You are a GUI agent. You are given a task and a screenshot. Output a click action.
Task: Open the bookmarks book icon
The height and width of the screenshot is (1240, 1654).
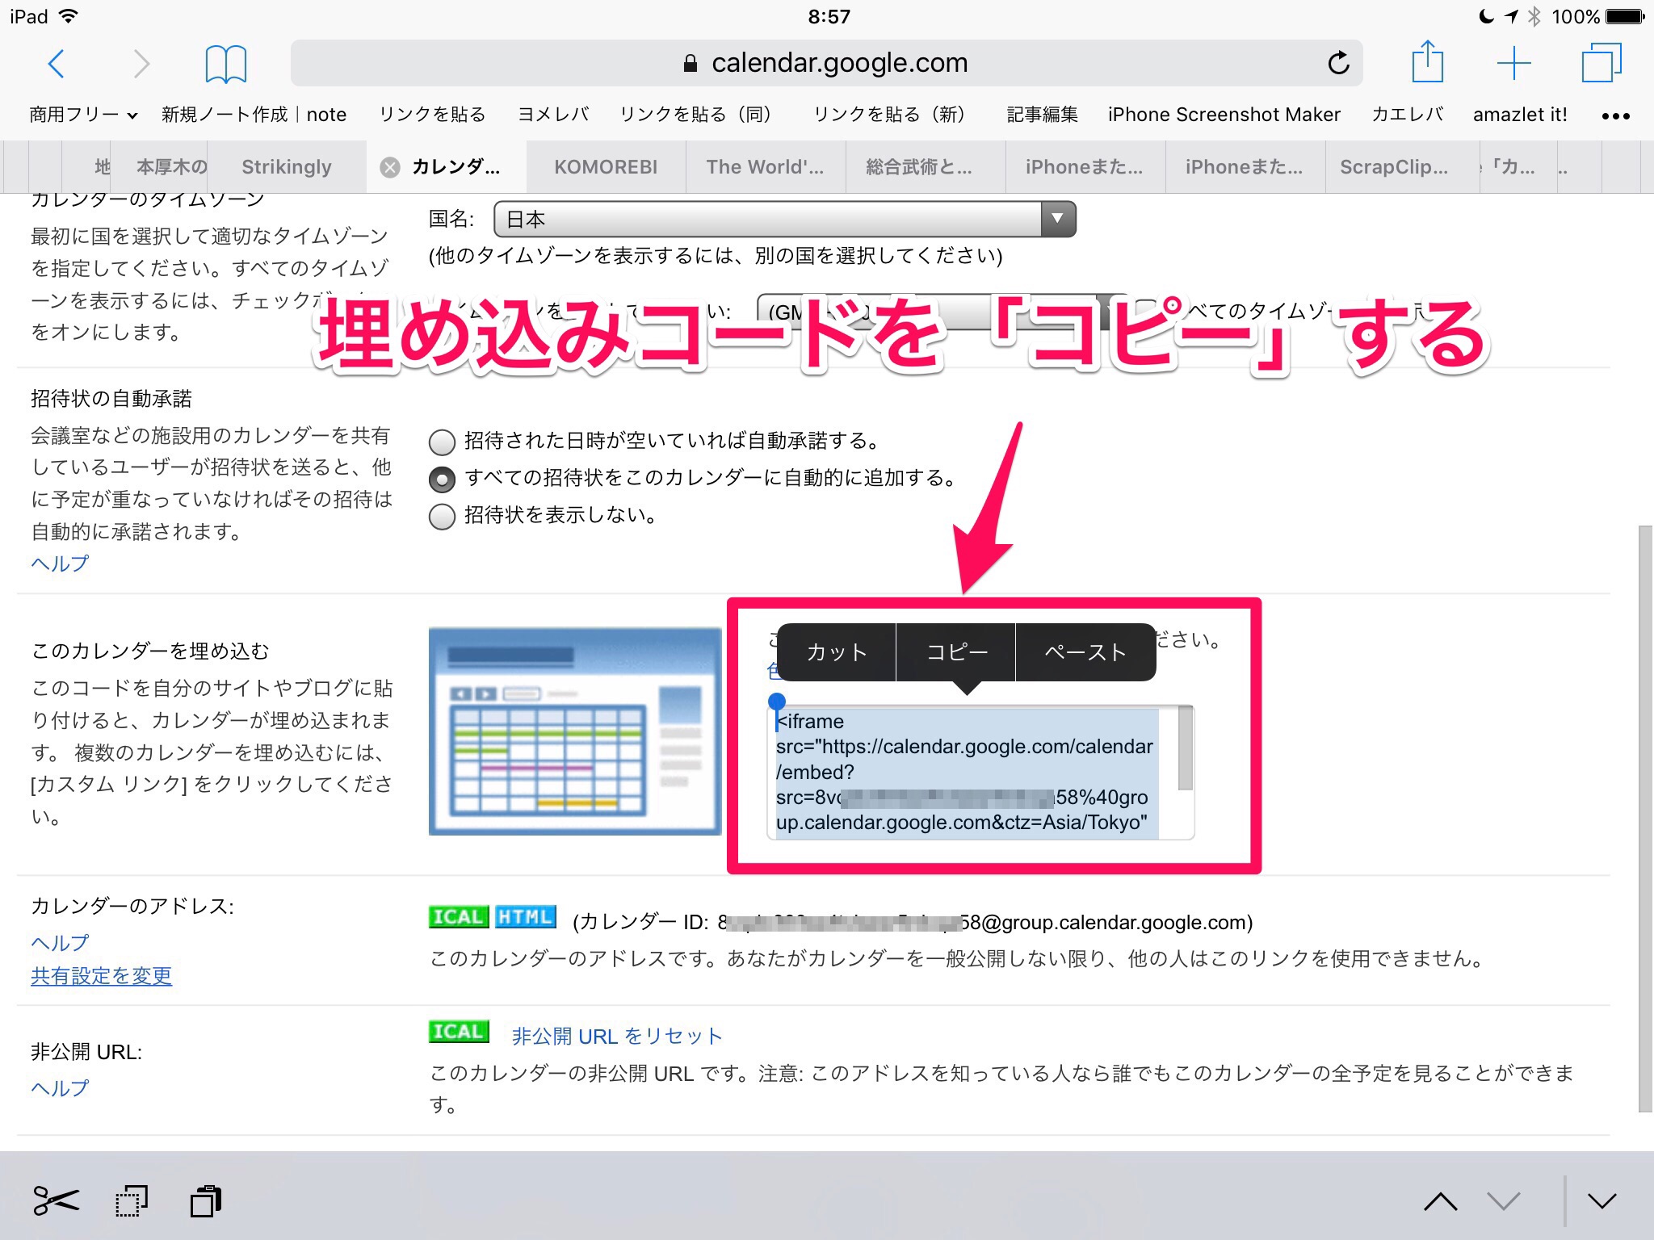pyautogui.click(x=225, y=63)
